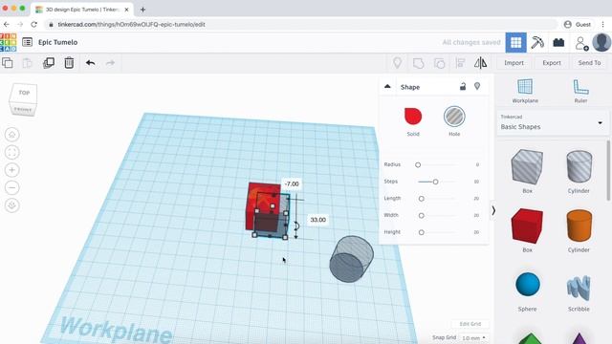Go back in the browser

point(7,24)
